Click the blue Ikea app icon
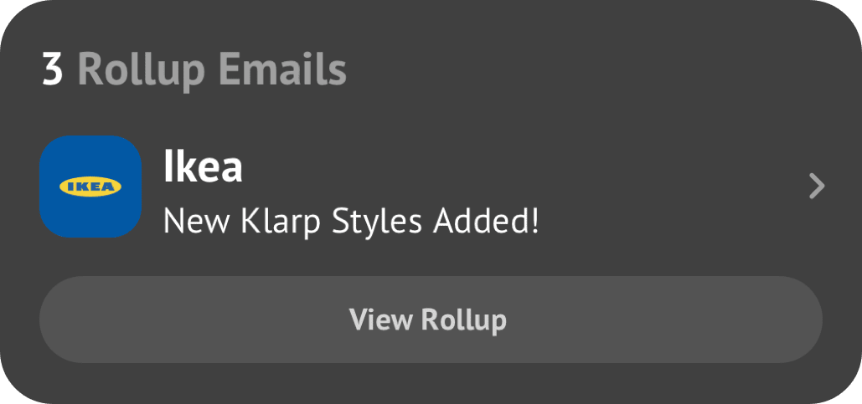This screenshot has height=404, width=862. coord(90,187)
